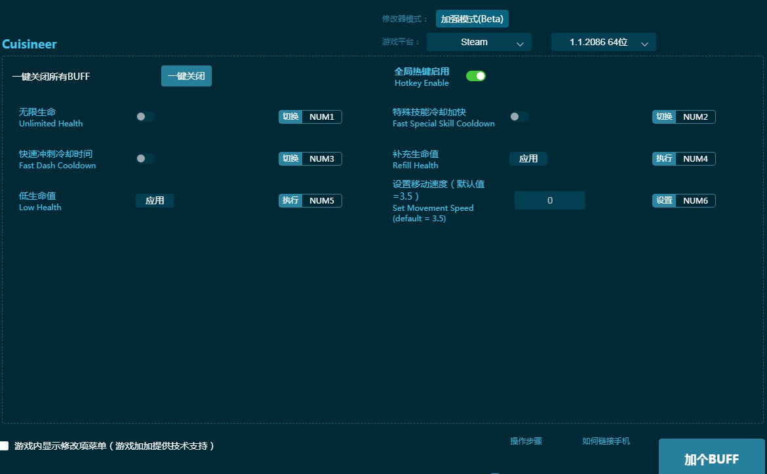Click the NUM3 hotkey for Fast Dash

321,158
